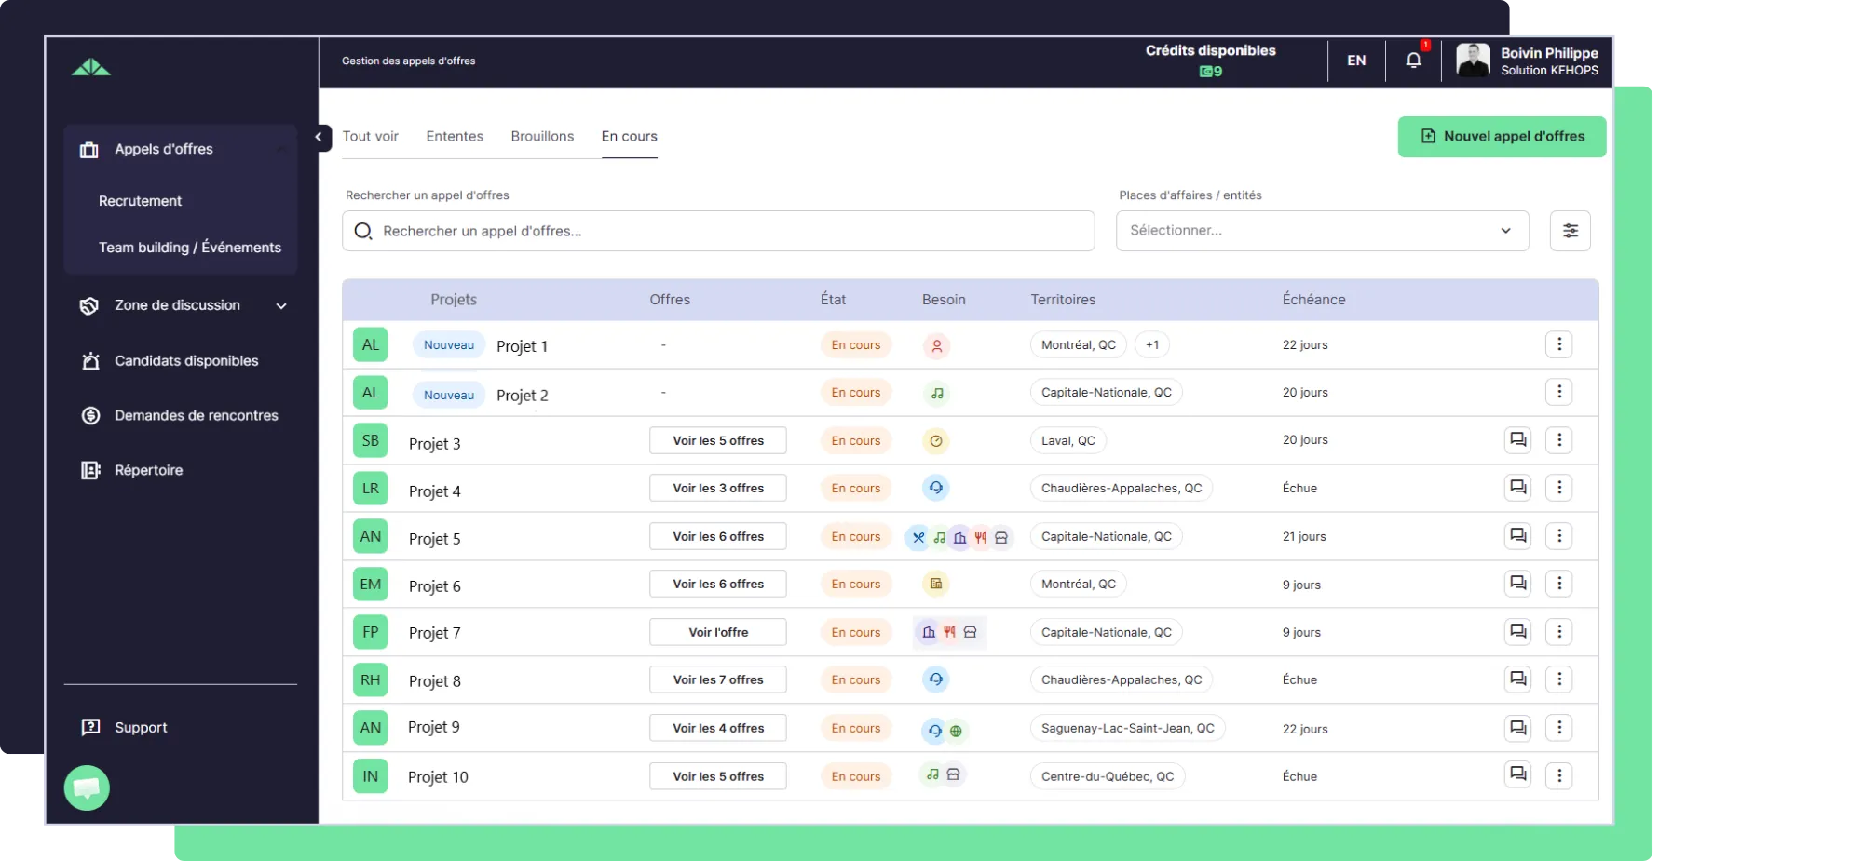Select the Ententes tab
The width and height of the screenshot is (1863, 861).
(455, 137)
